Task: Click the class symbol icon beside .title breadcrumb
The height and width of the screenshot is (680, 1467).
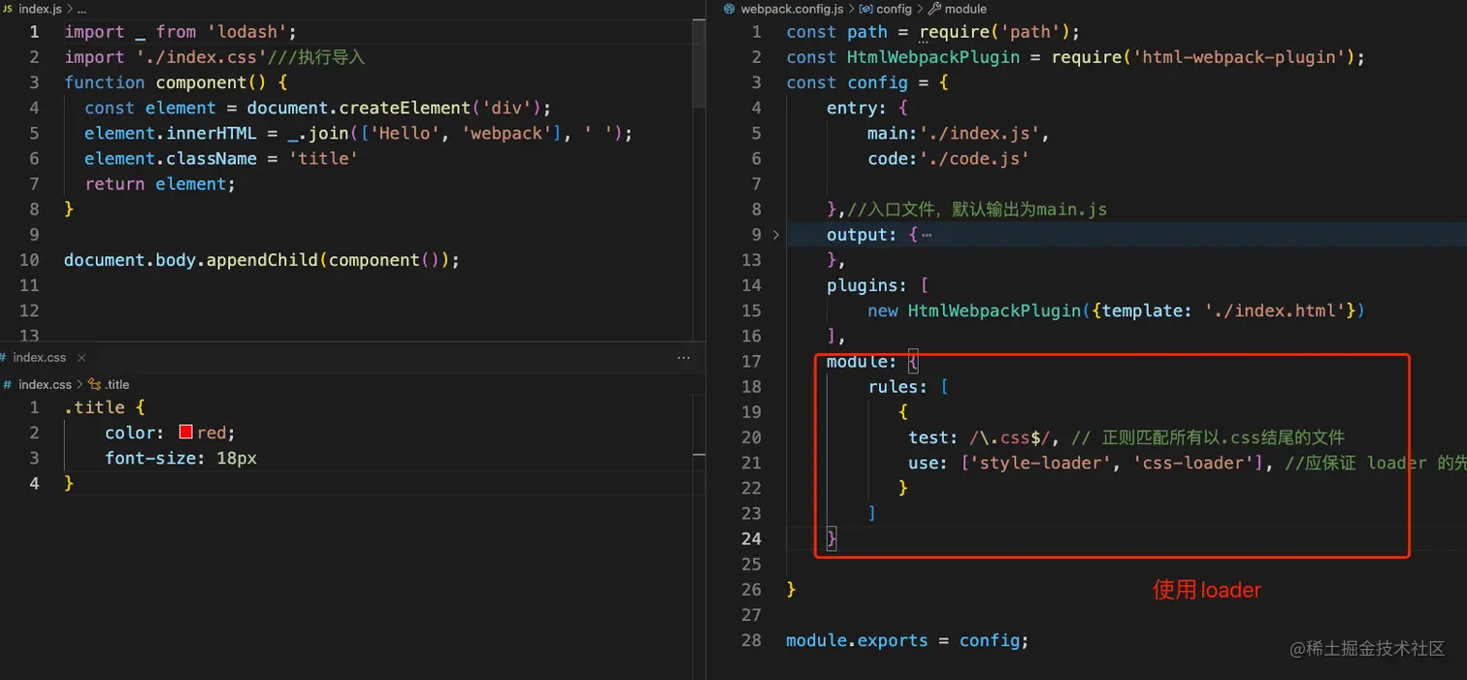Action: click(x=95, y=385)
